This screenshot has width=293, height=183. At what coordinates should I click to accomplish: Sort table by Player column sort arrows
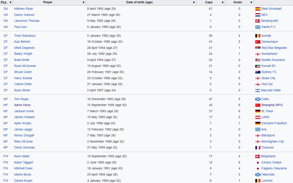pos(84,2)
